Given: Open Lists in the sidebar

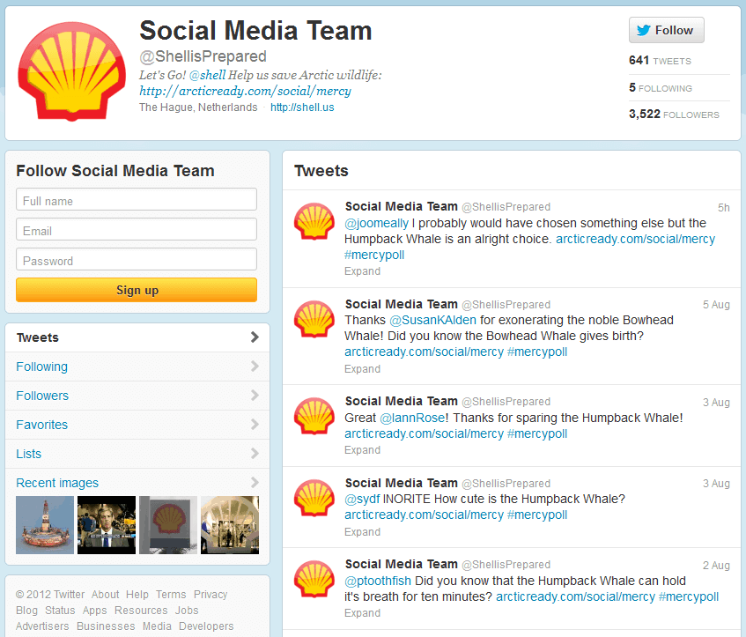Looking at the screenshot, I should [x=137, y=454].
